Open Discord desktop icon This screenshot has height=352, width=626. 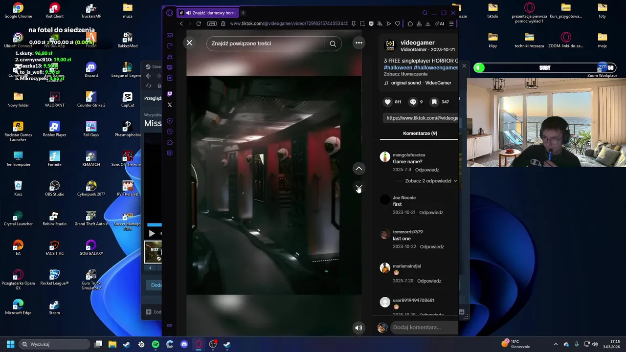[91, 69]
